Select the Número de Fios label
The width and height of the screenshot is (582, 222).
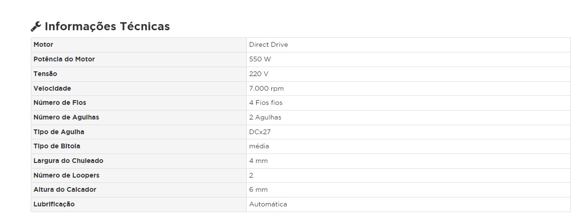pos(60,103)
